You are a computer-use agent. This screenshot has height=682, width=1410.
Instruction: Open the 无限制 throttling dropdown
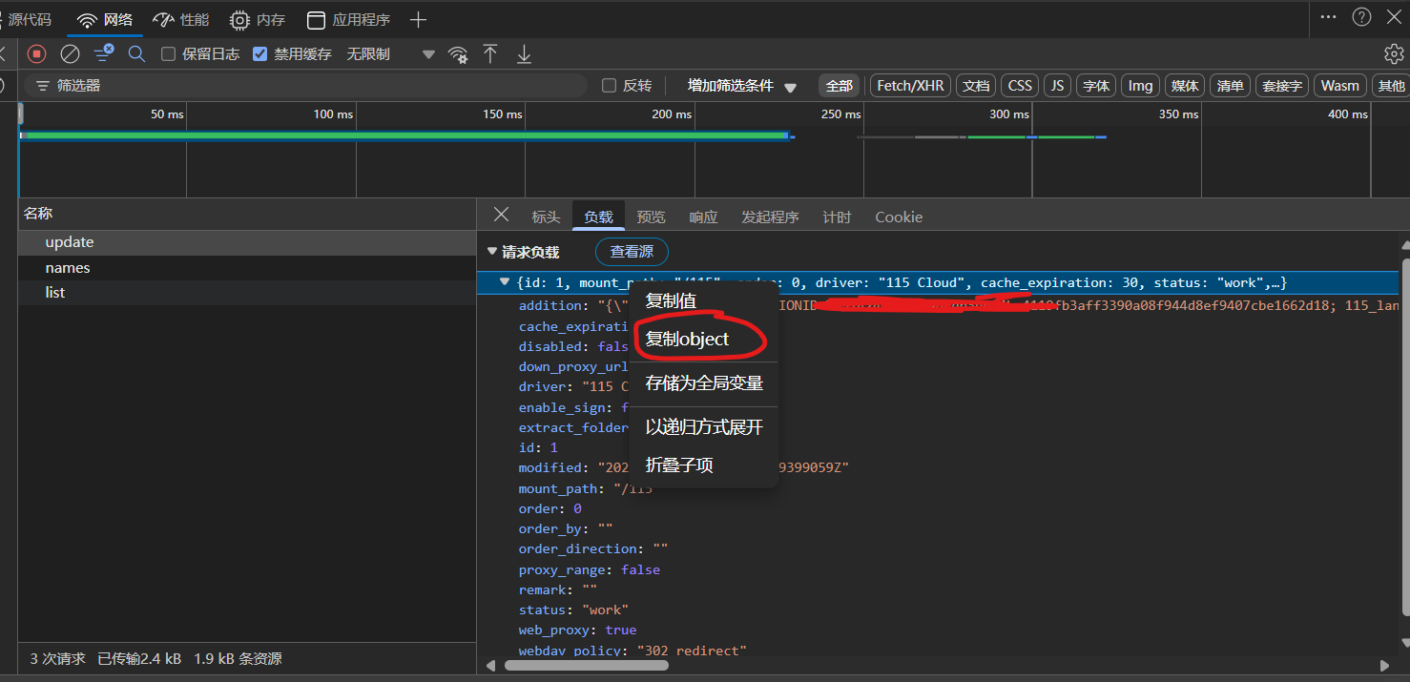pyautogui.click(x=391, y=54)
